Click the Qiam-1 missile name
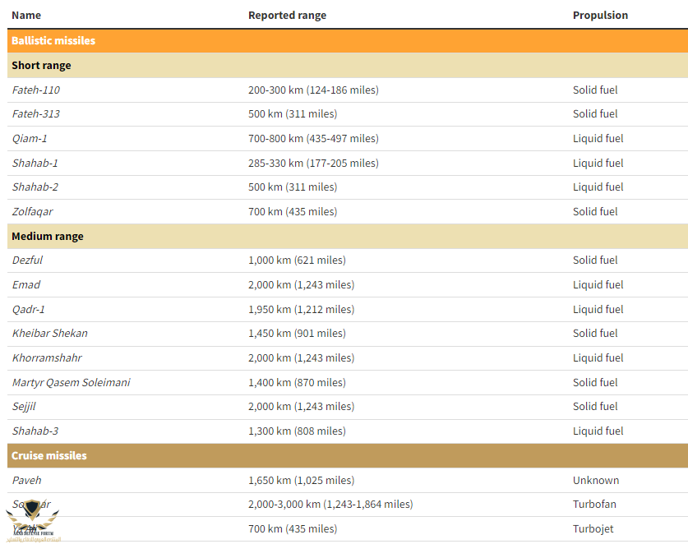688x544 pixels. coord(30,138)
